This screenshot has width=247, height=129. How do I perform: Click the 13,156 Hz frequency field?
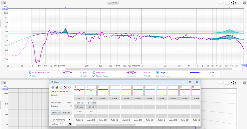91,103
